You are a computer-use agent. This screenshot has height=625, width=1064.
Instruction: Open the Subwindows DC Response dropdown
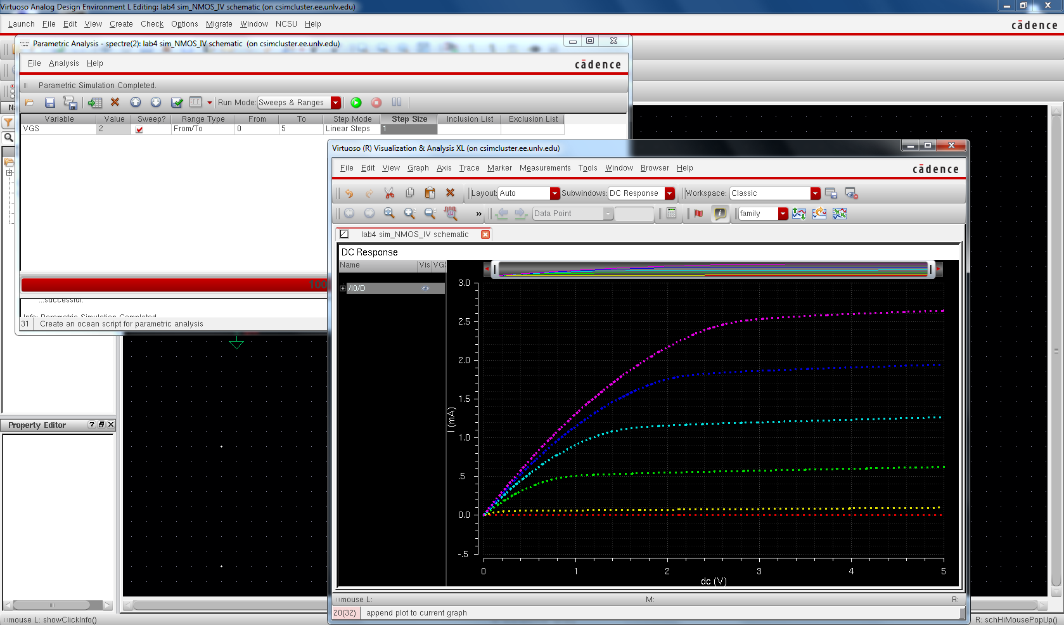click(x=670, y=193)
